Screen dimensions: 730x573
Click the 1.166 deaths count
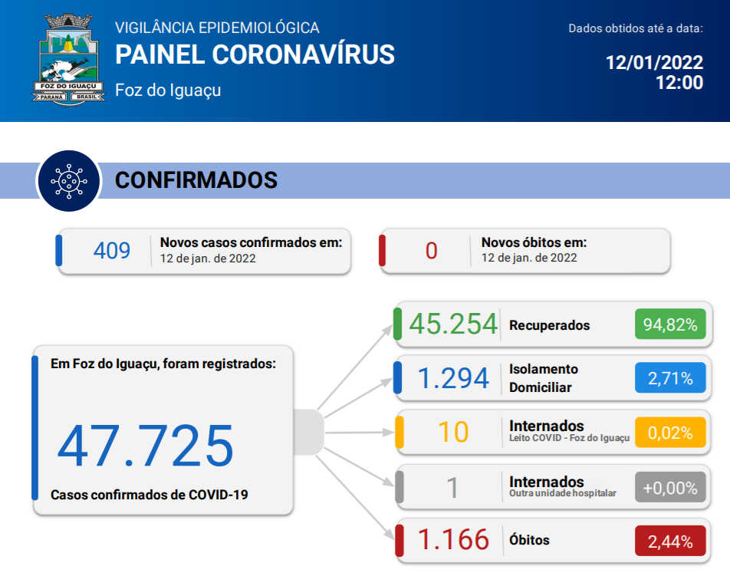click(453, 539)
